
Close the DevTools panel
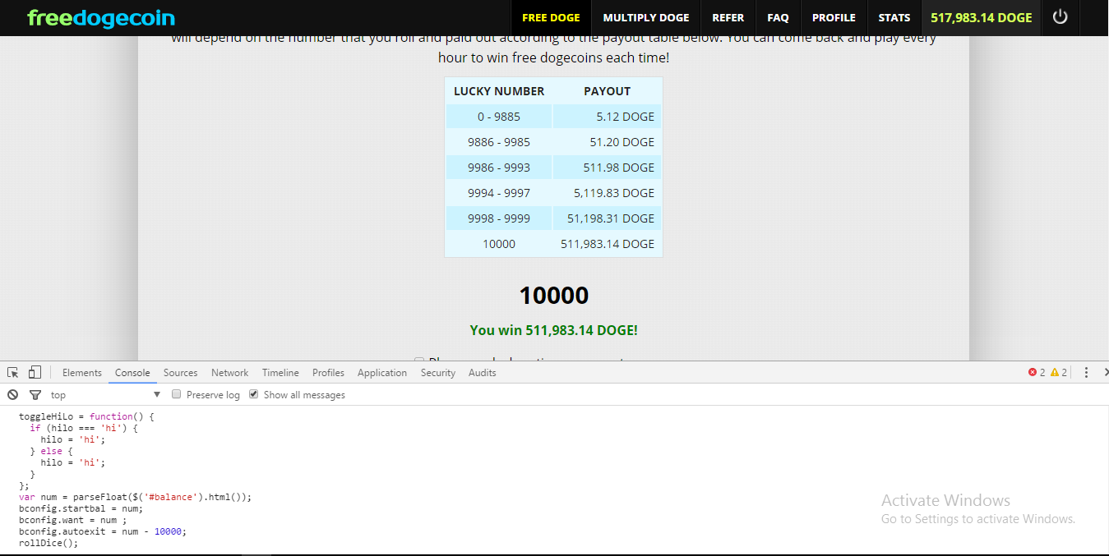pyautogui.click(x=1106, y=372)
